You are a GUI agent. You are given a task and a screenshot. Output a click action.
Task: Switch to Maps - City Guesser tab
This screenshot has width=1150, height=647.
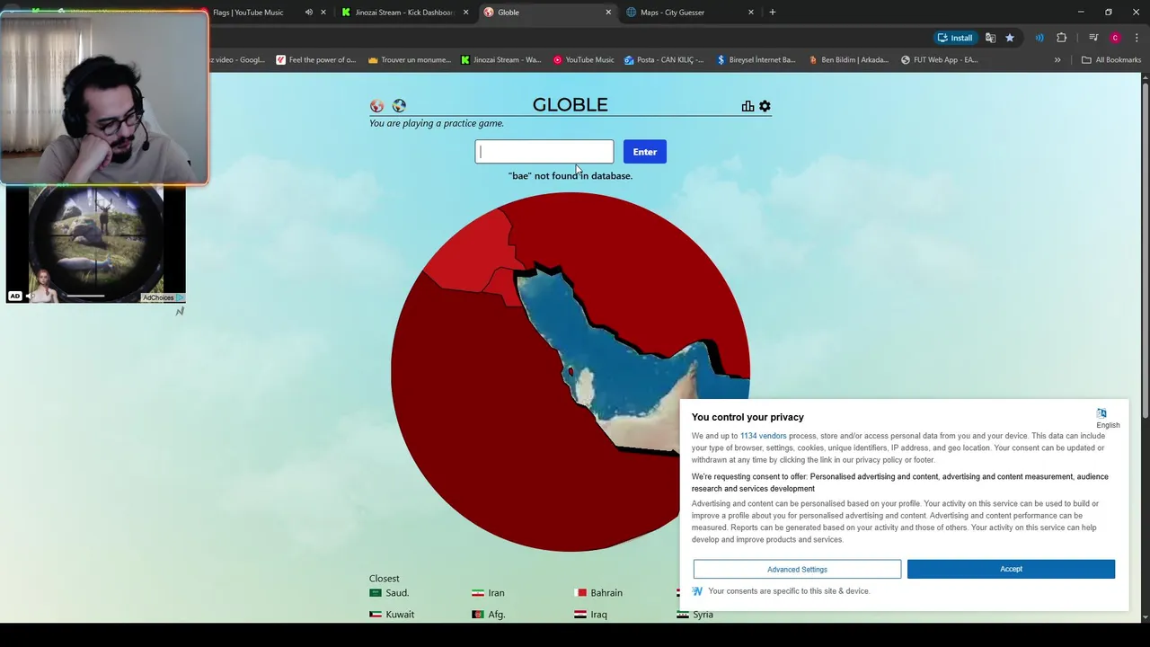click(688, 13)
